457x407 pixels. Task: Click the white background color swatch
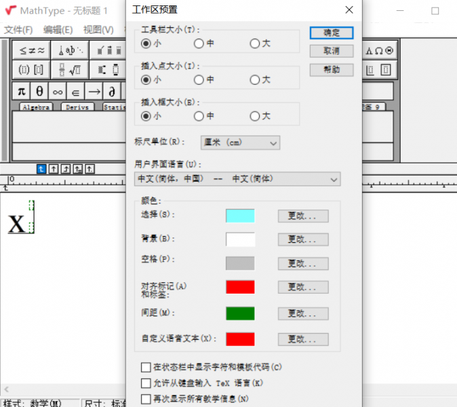[x=240, y=239]
